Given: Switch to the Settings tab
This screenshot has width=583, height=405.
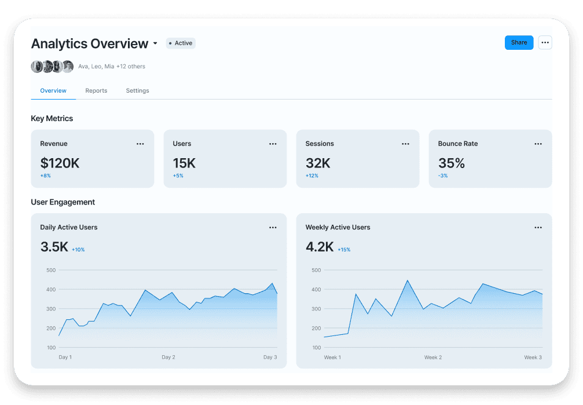Looking at the screenshot, I should (x=137, y=91).
